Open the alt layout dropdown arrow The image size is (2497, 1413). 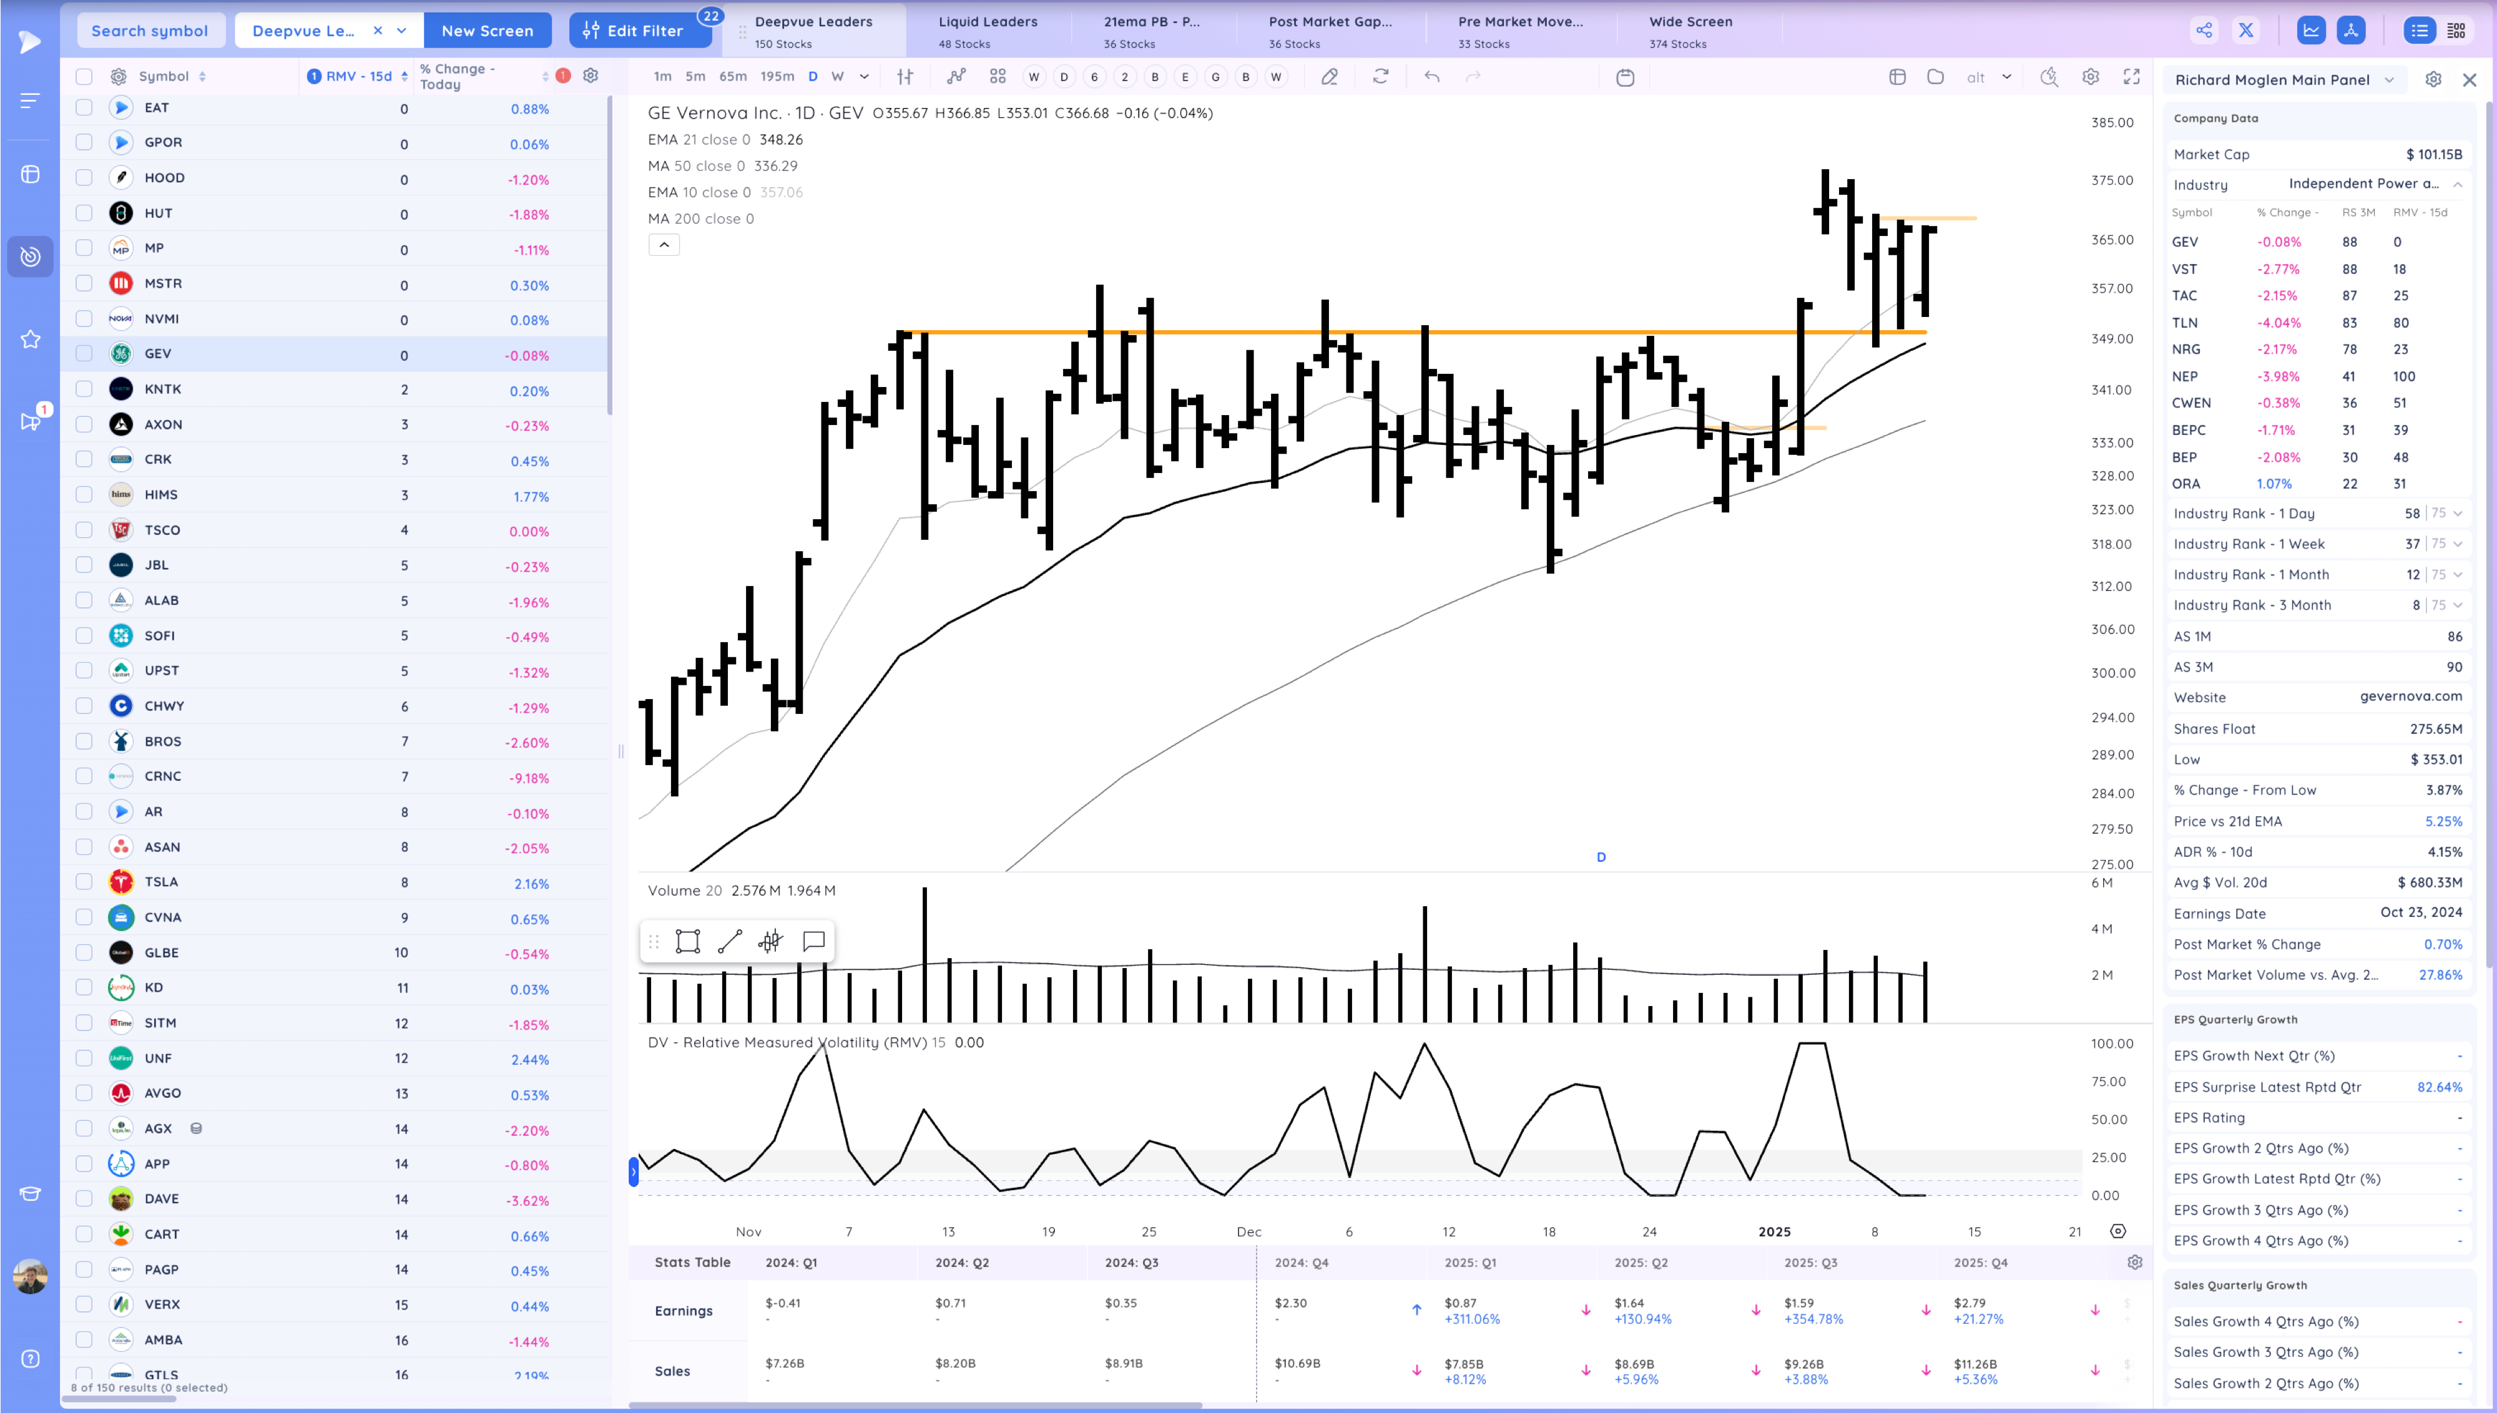2006,77
